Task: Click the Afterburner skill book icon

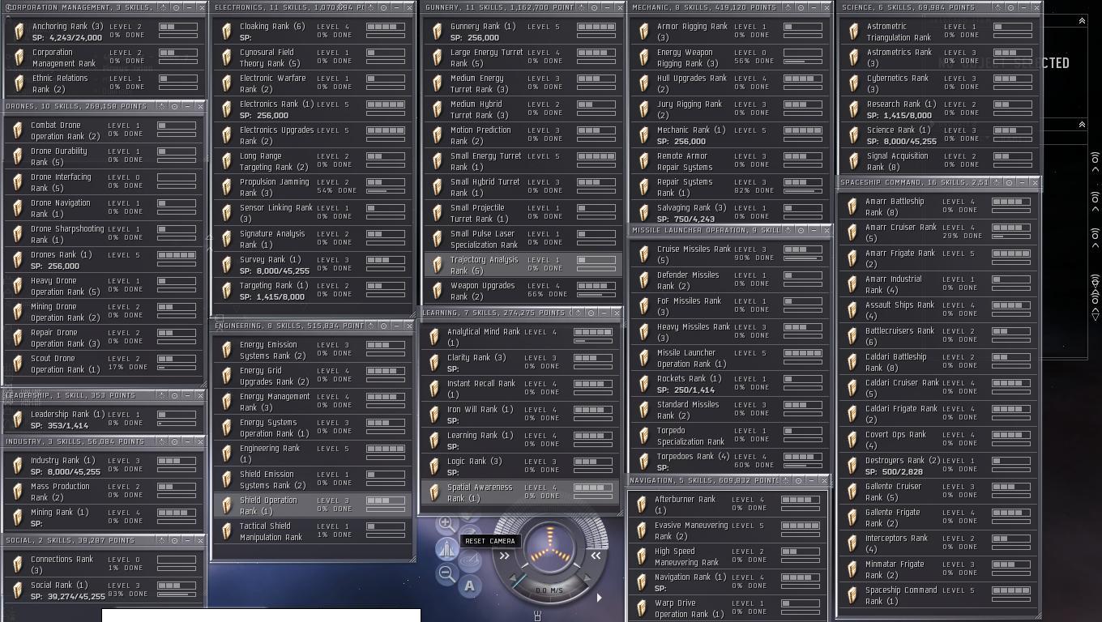Action: (x=642, y=505)
